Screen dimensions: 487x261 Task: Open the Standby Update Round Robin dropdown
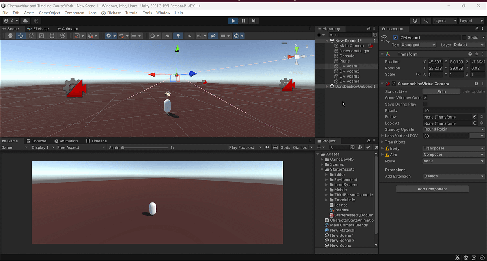453,129
